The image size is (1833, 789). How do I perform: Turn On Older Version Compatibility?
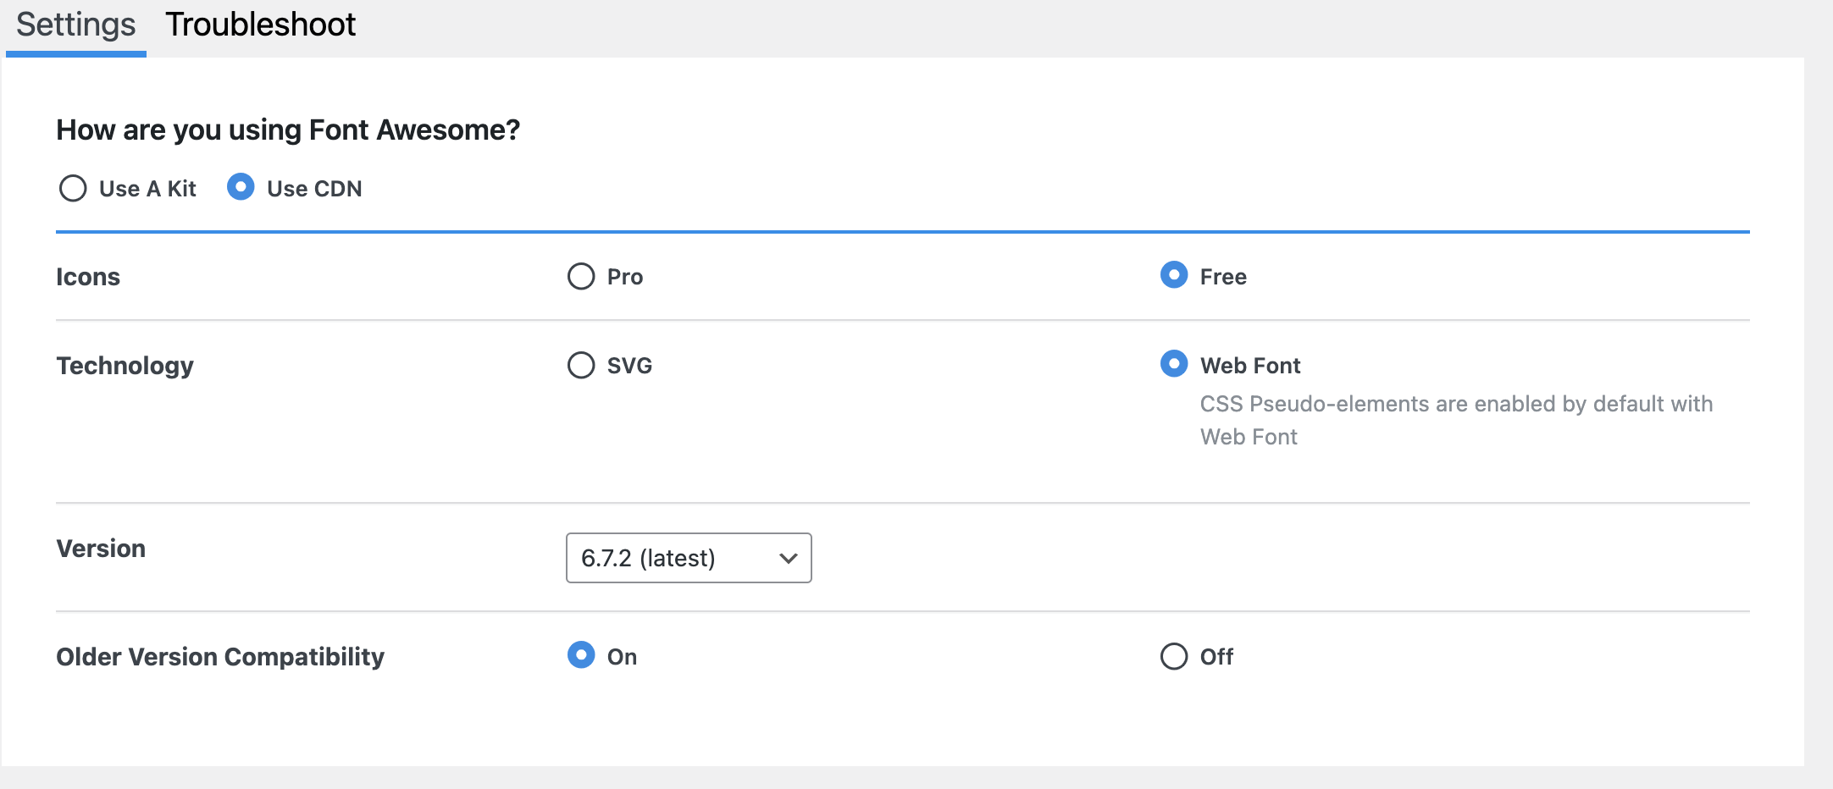tap(581, 655)
